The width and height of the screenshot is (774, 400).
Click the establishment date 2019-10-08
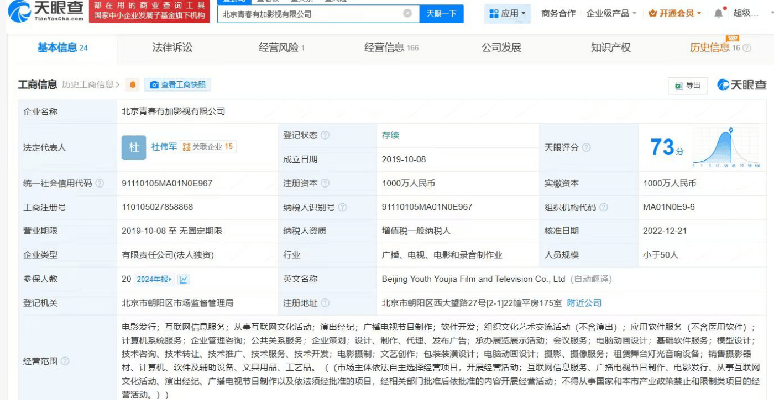pyautogui.click(x=404, y=159)
